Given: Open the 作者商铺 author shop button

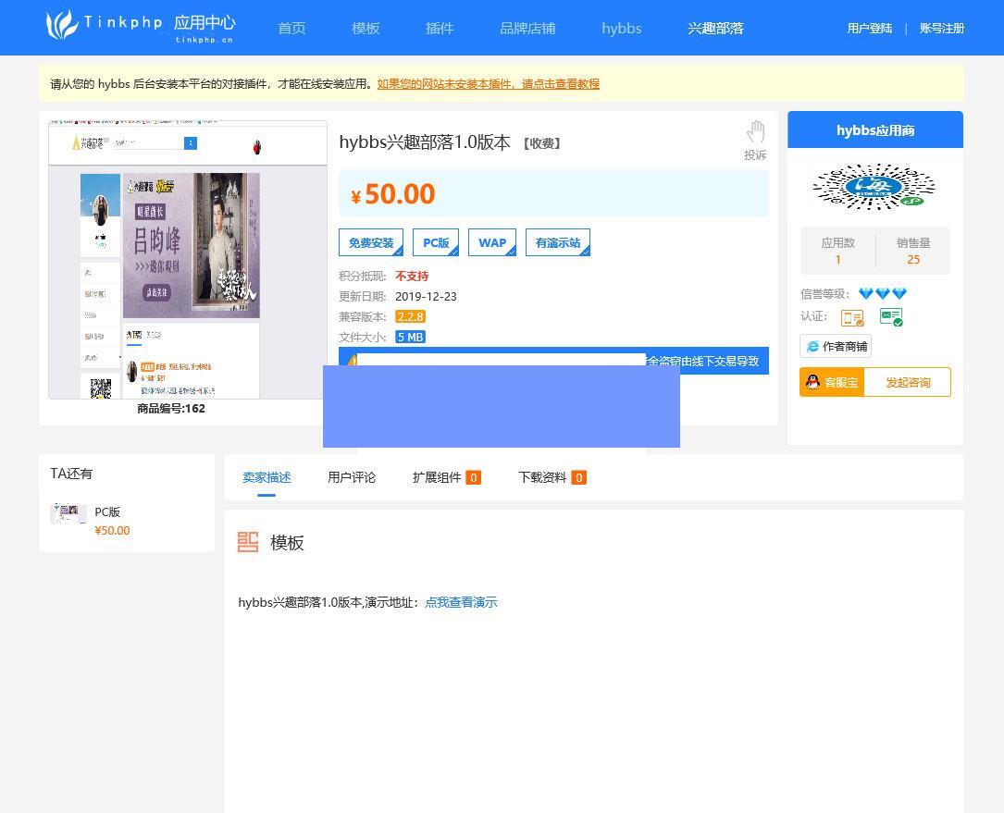Looking at the screenshot, I should [836, 346].
